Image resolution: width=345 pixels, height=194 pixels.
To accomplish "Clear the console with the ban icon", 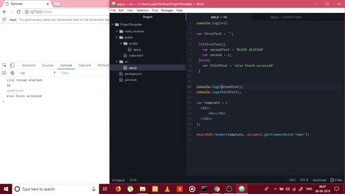I will pyautogui.click(x=12, y=73).
